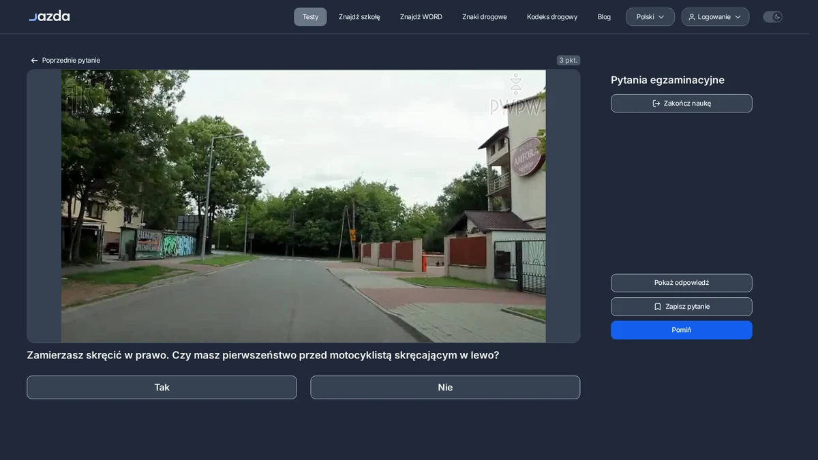Visit the Blog page
818x460 pixels.
tap(604, 17)
